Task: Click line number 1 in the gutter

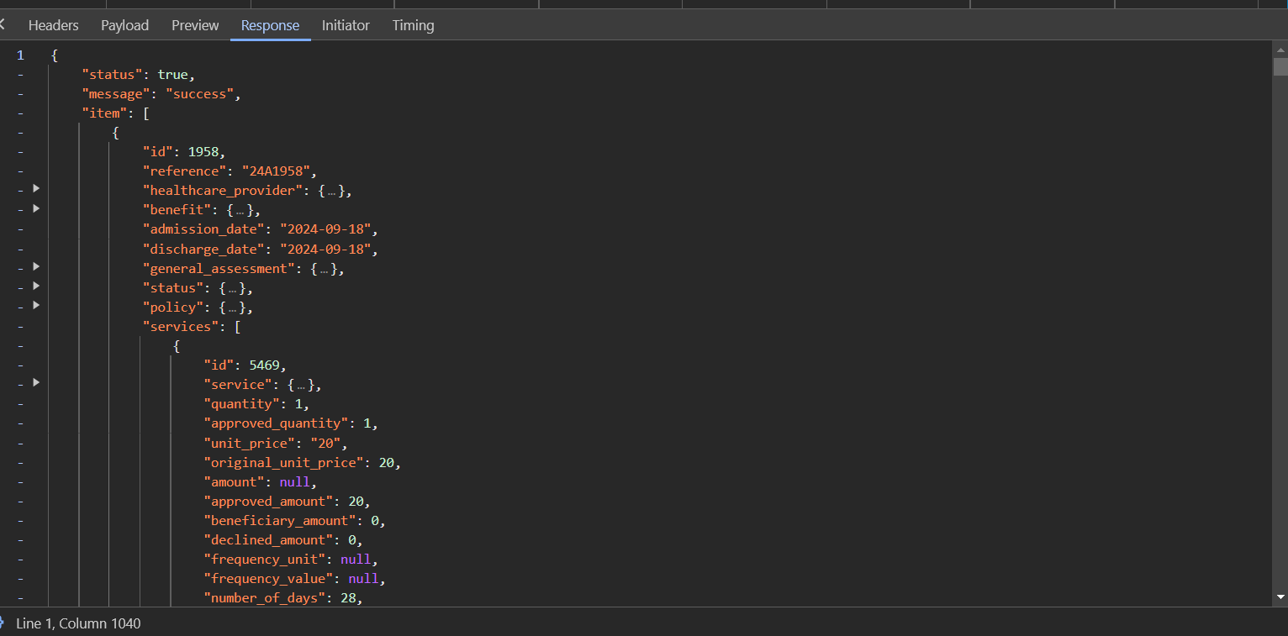Action: point(20,55)
